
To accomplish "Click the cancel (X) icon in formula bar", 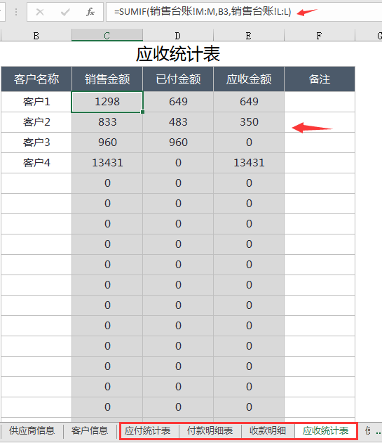I will [x=40, y=12].
